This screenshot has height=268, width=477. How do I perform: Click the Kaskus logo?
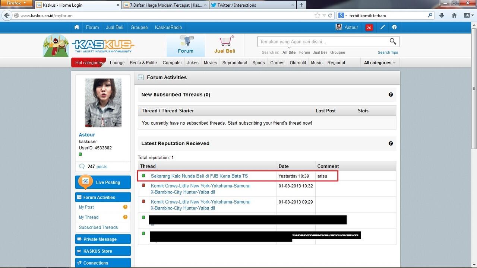103,45
